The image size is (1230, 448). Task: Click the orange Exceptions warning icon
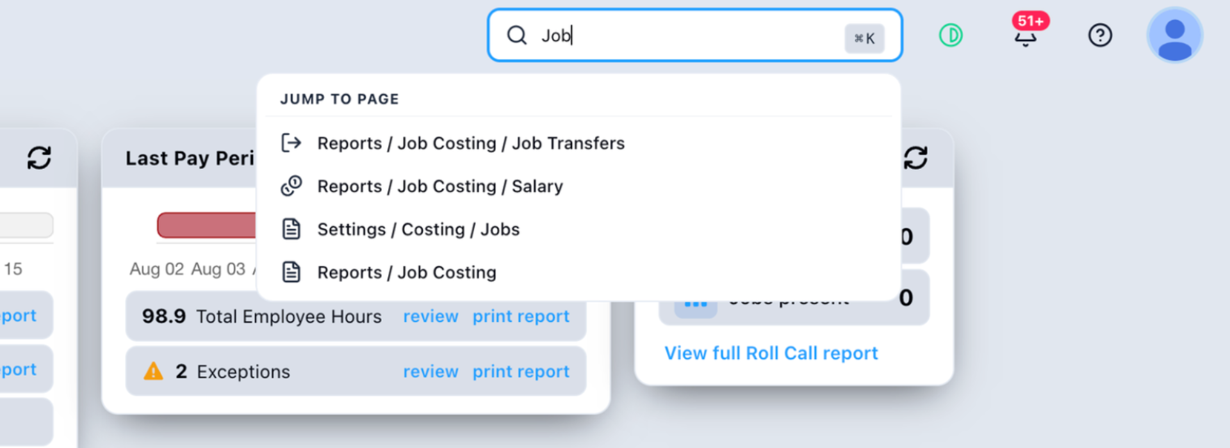(x=153, y=371)
